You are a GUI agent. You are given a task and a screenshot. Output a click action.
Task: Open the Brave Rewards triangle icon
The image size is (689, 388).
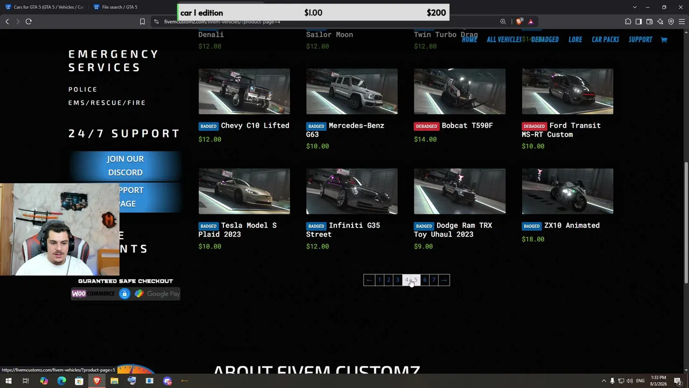[531, 22]
